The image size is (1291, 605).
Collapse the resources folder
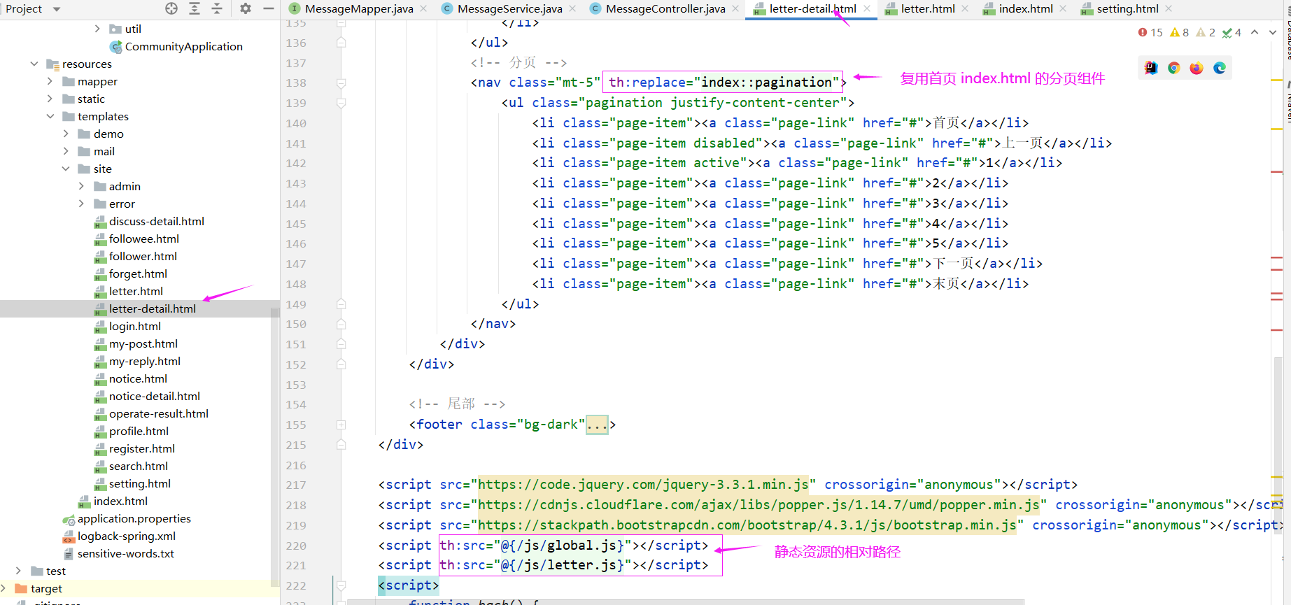pos(34,64)
